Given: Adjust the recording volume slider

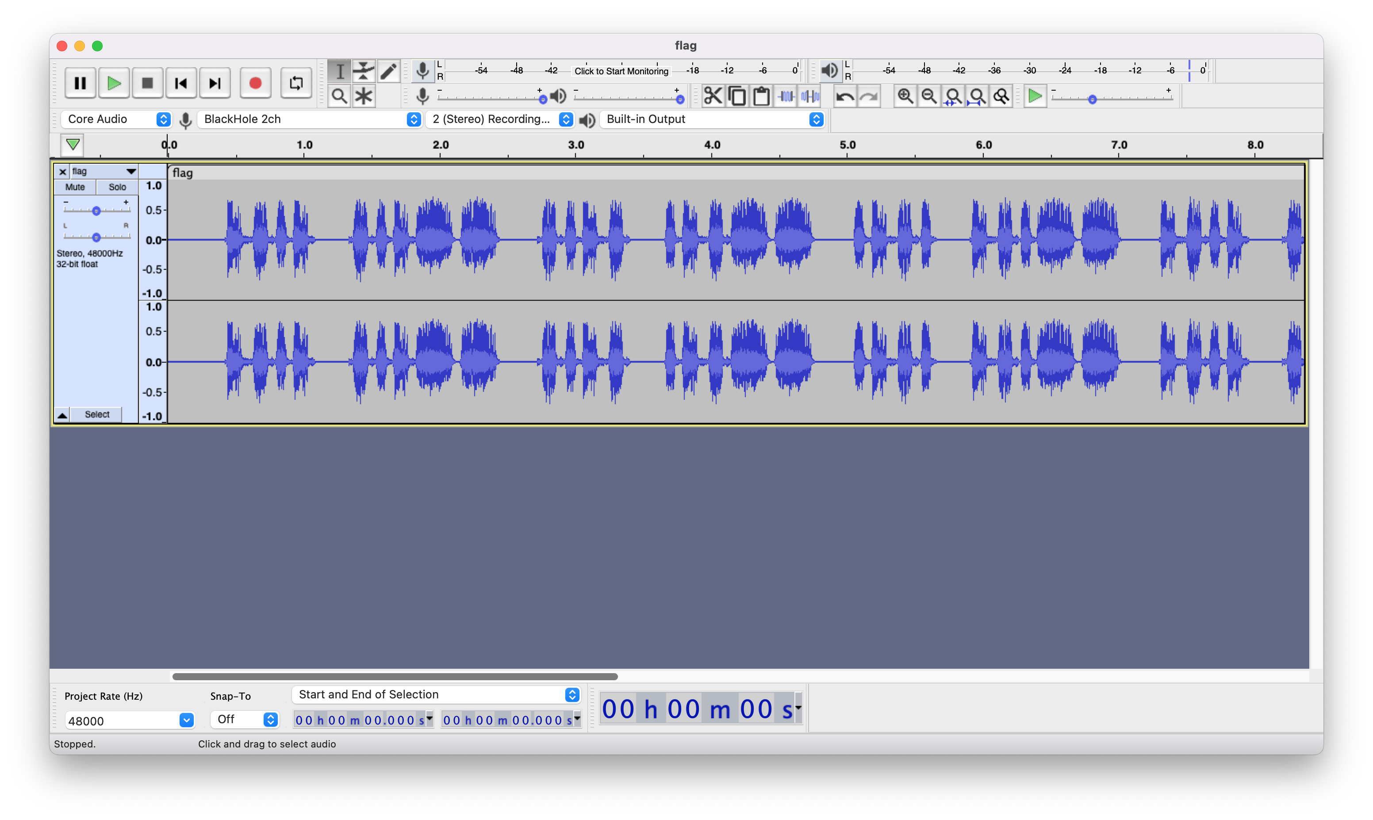Looking at the screenshot, I should click(543, 100).
